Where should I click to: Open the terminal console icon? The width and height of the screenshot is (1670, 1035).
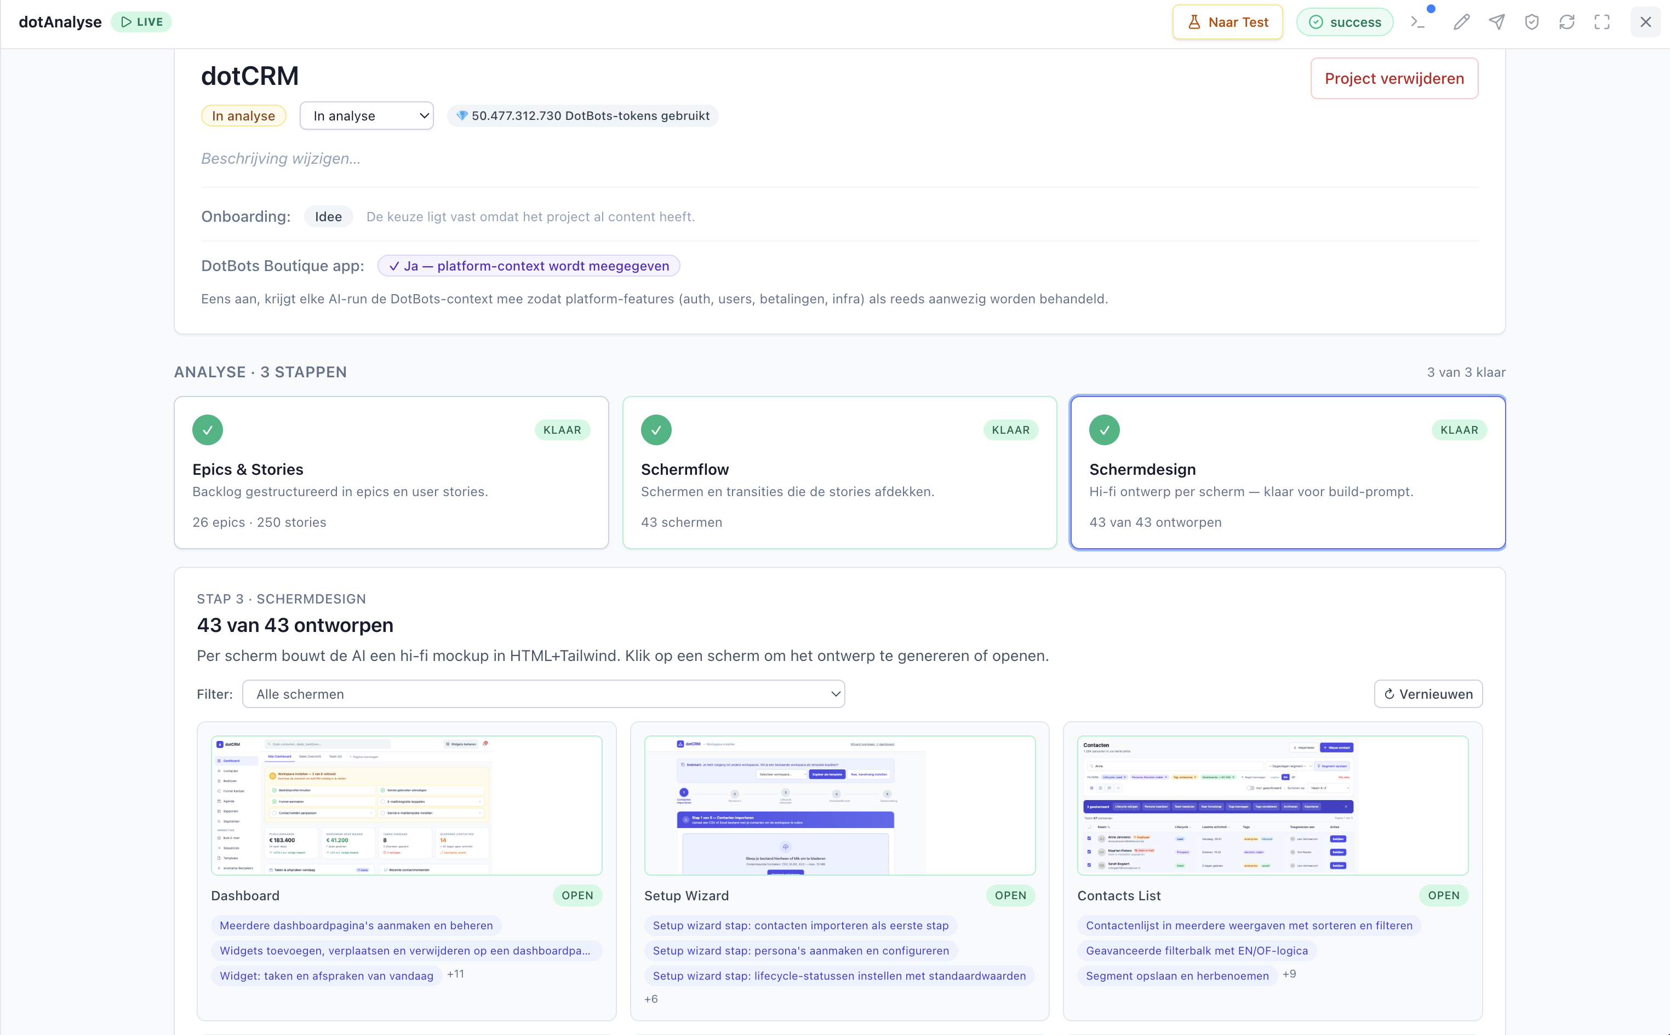(1418, 22)
